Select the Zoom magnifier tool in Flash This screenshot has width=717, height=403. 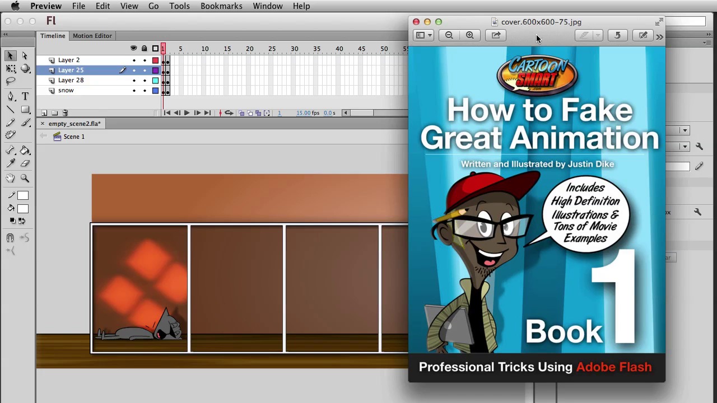pos(25,179)
